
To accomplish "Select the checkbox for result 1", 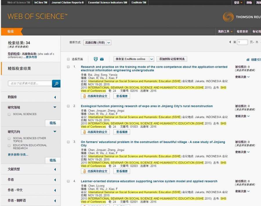I will pyautogui.click(x=68, y=67).
